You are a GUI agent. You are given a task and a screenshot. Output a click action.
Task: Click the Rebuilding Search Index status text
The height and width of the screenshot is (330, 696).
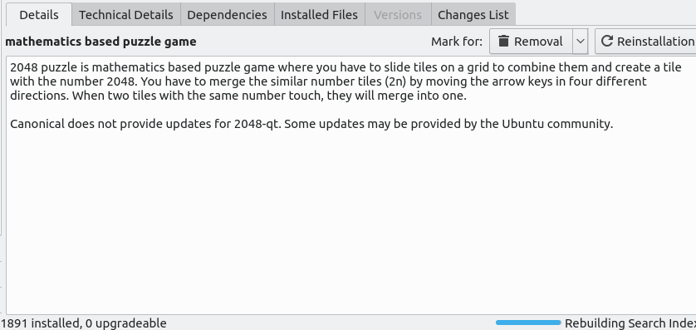pyautogui.click(x=630, y=323)
